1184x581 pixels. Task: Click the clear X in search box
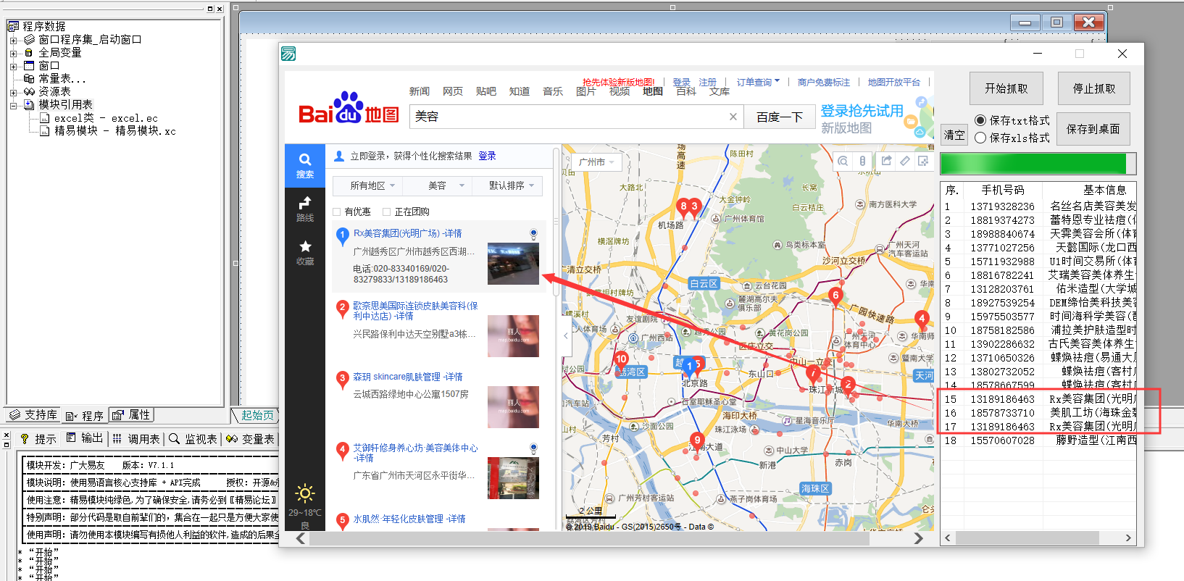[733, 117]
